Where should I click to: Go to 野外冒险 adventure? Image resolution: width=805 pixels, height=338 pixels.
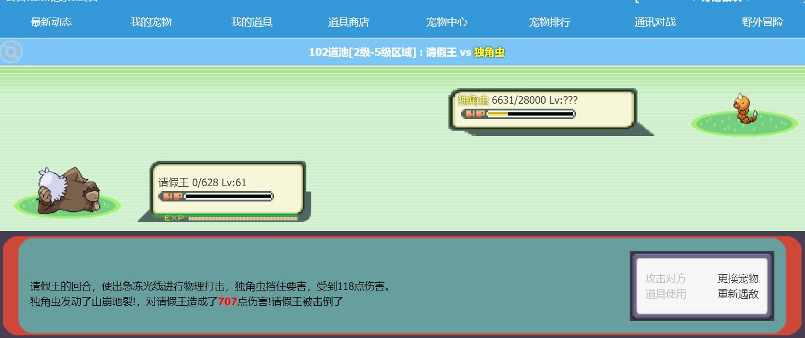coord(762,22)
